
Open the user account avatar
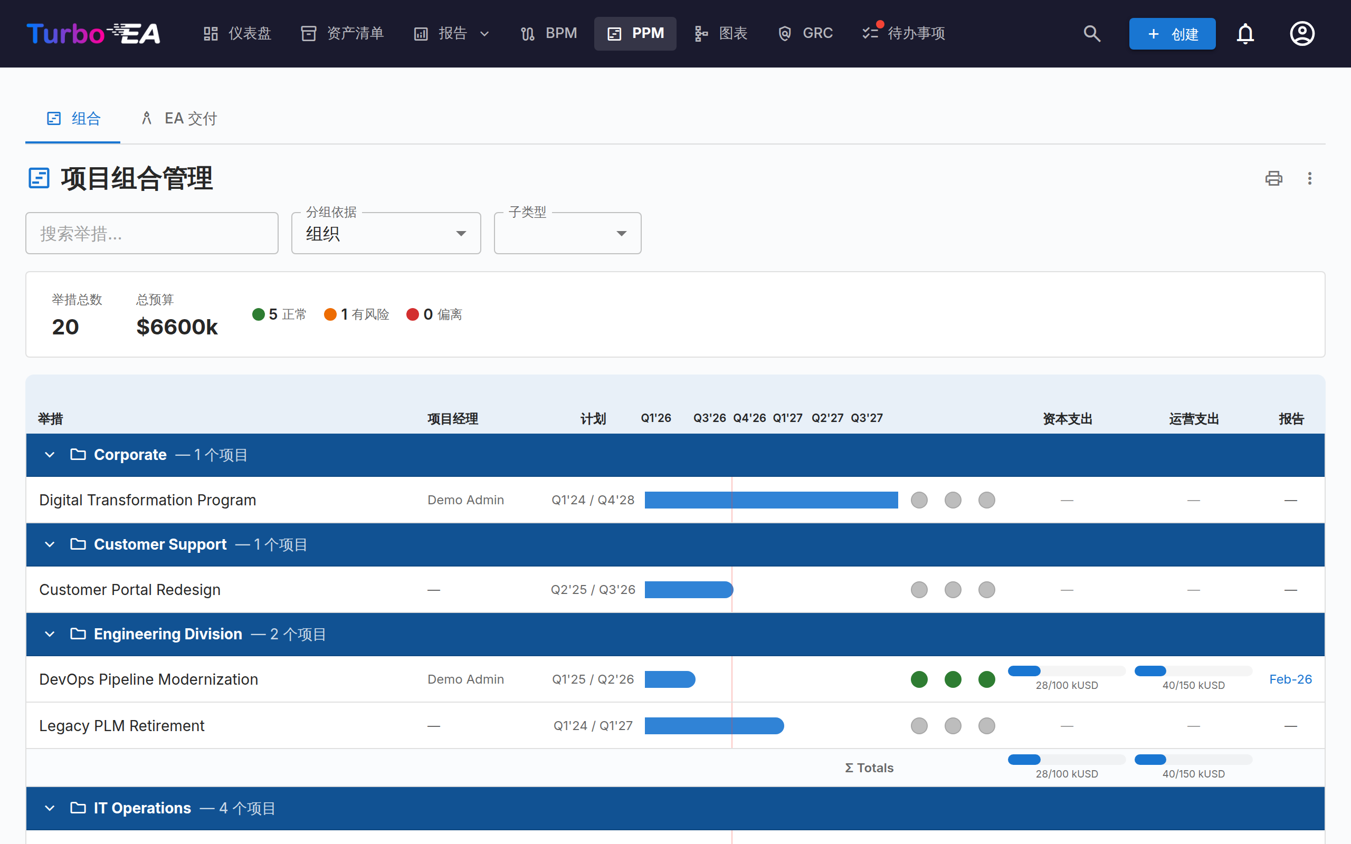coord(1302,33)
